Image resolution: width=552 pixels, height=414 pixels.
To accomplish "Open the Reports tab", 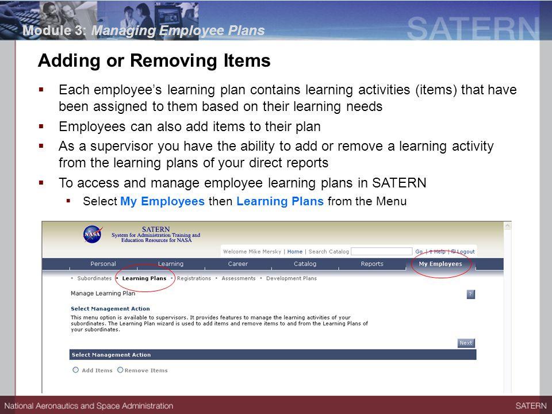I will click(x=372, y=264).
